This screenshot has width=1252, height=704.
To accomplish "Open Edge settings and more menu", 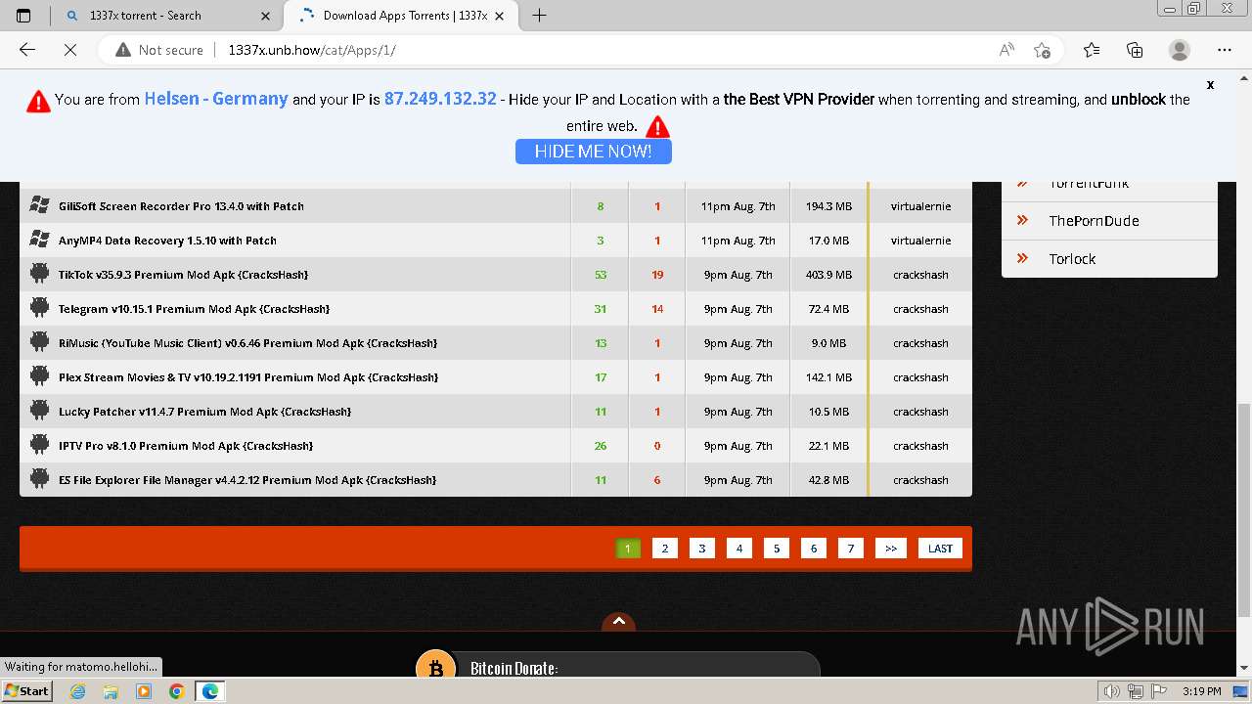I will coord(1225,50).
